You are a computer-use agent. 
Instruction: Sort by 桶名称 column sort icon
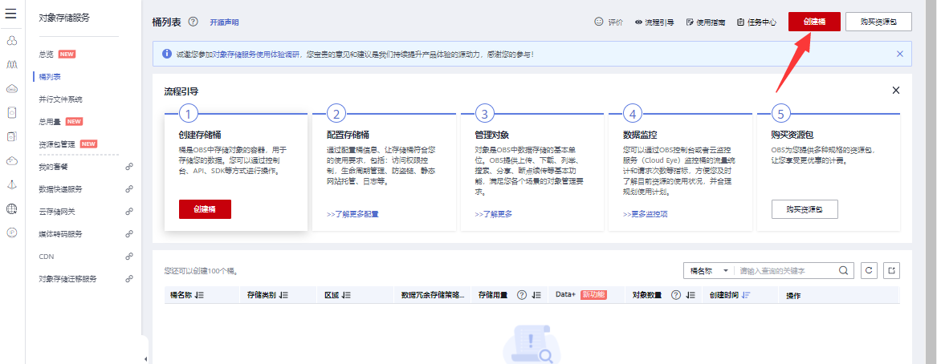pyautogui.click(x=200, y=295)
